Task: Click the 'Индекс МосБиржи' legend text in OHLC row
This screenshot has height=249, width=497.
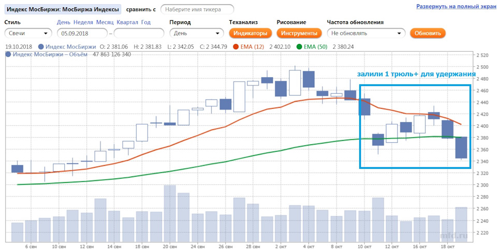Action: (71, 47)
